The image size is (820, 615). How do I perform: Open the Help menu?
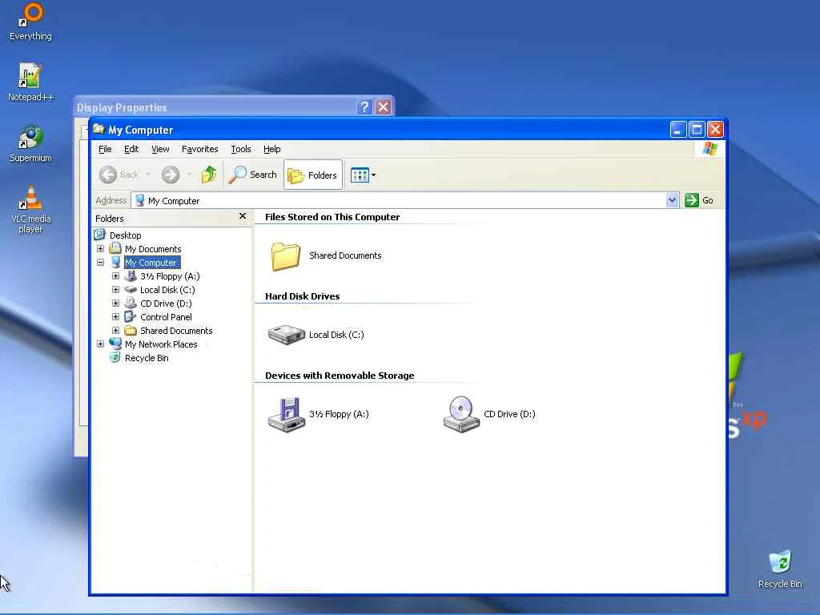[272, 149]
